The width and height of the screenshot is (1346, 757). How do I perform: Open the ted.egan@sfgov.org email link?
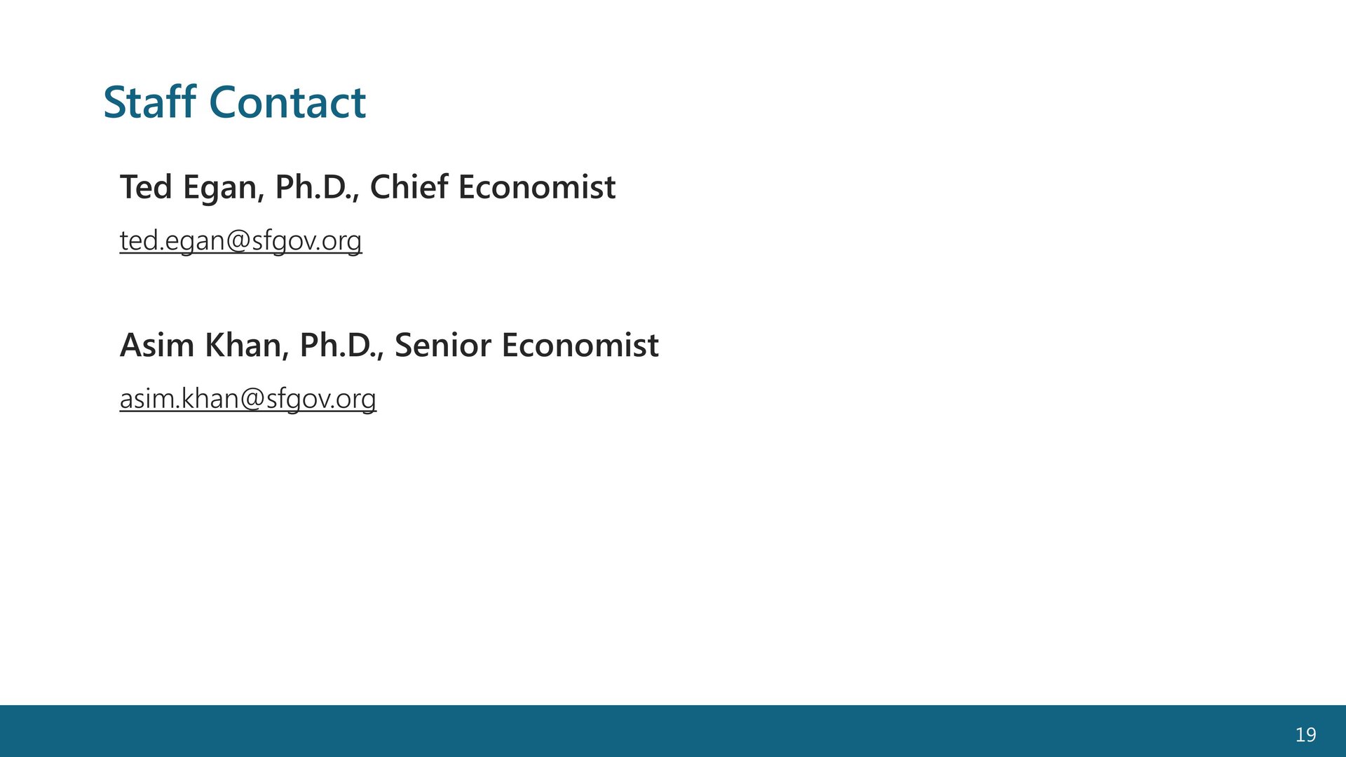(x=240, y=240)
